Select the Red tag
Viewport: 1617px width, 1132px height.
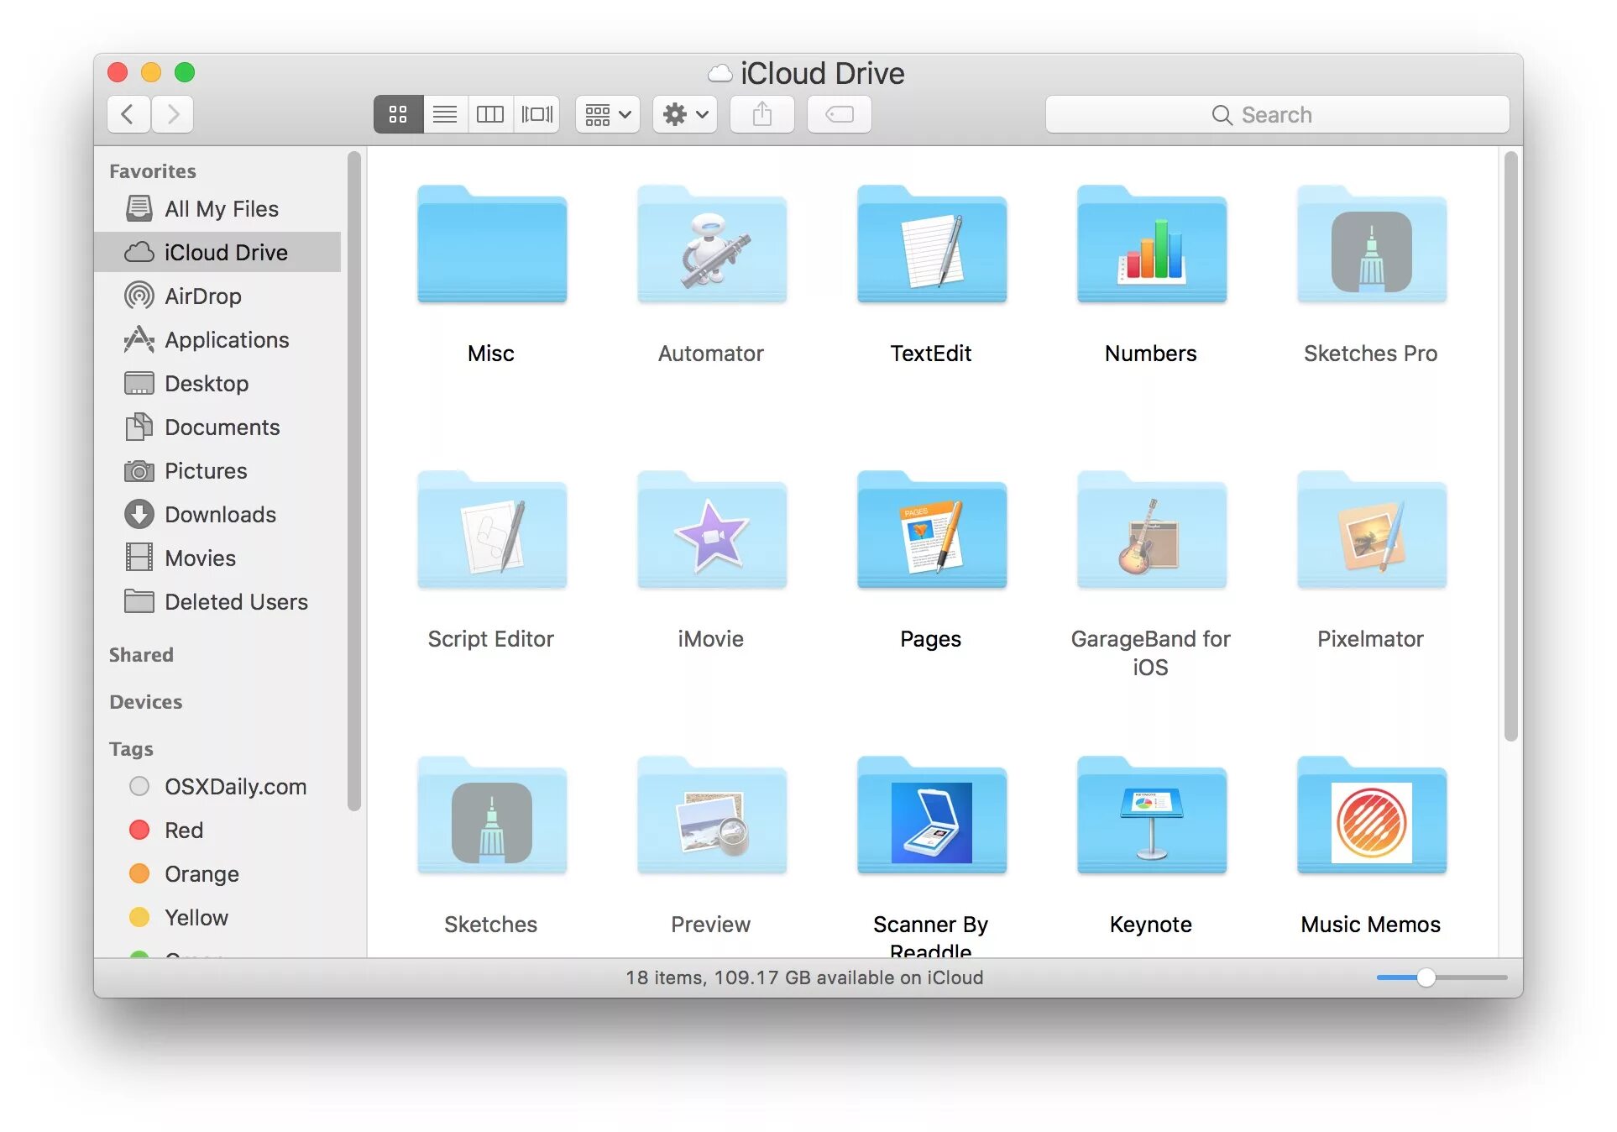pos(218,830)
